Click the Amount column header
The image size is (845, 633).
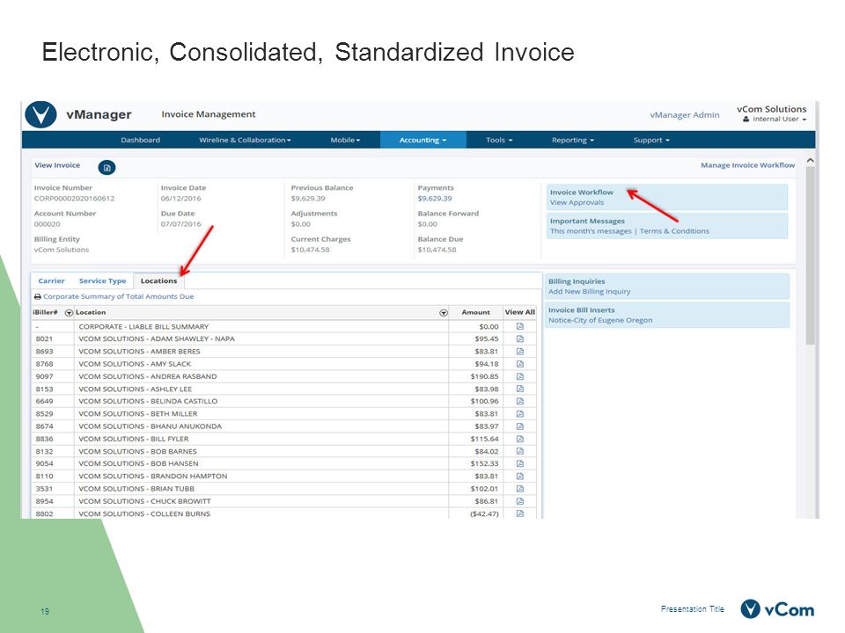point(476,312)
